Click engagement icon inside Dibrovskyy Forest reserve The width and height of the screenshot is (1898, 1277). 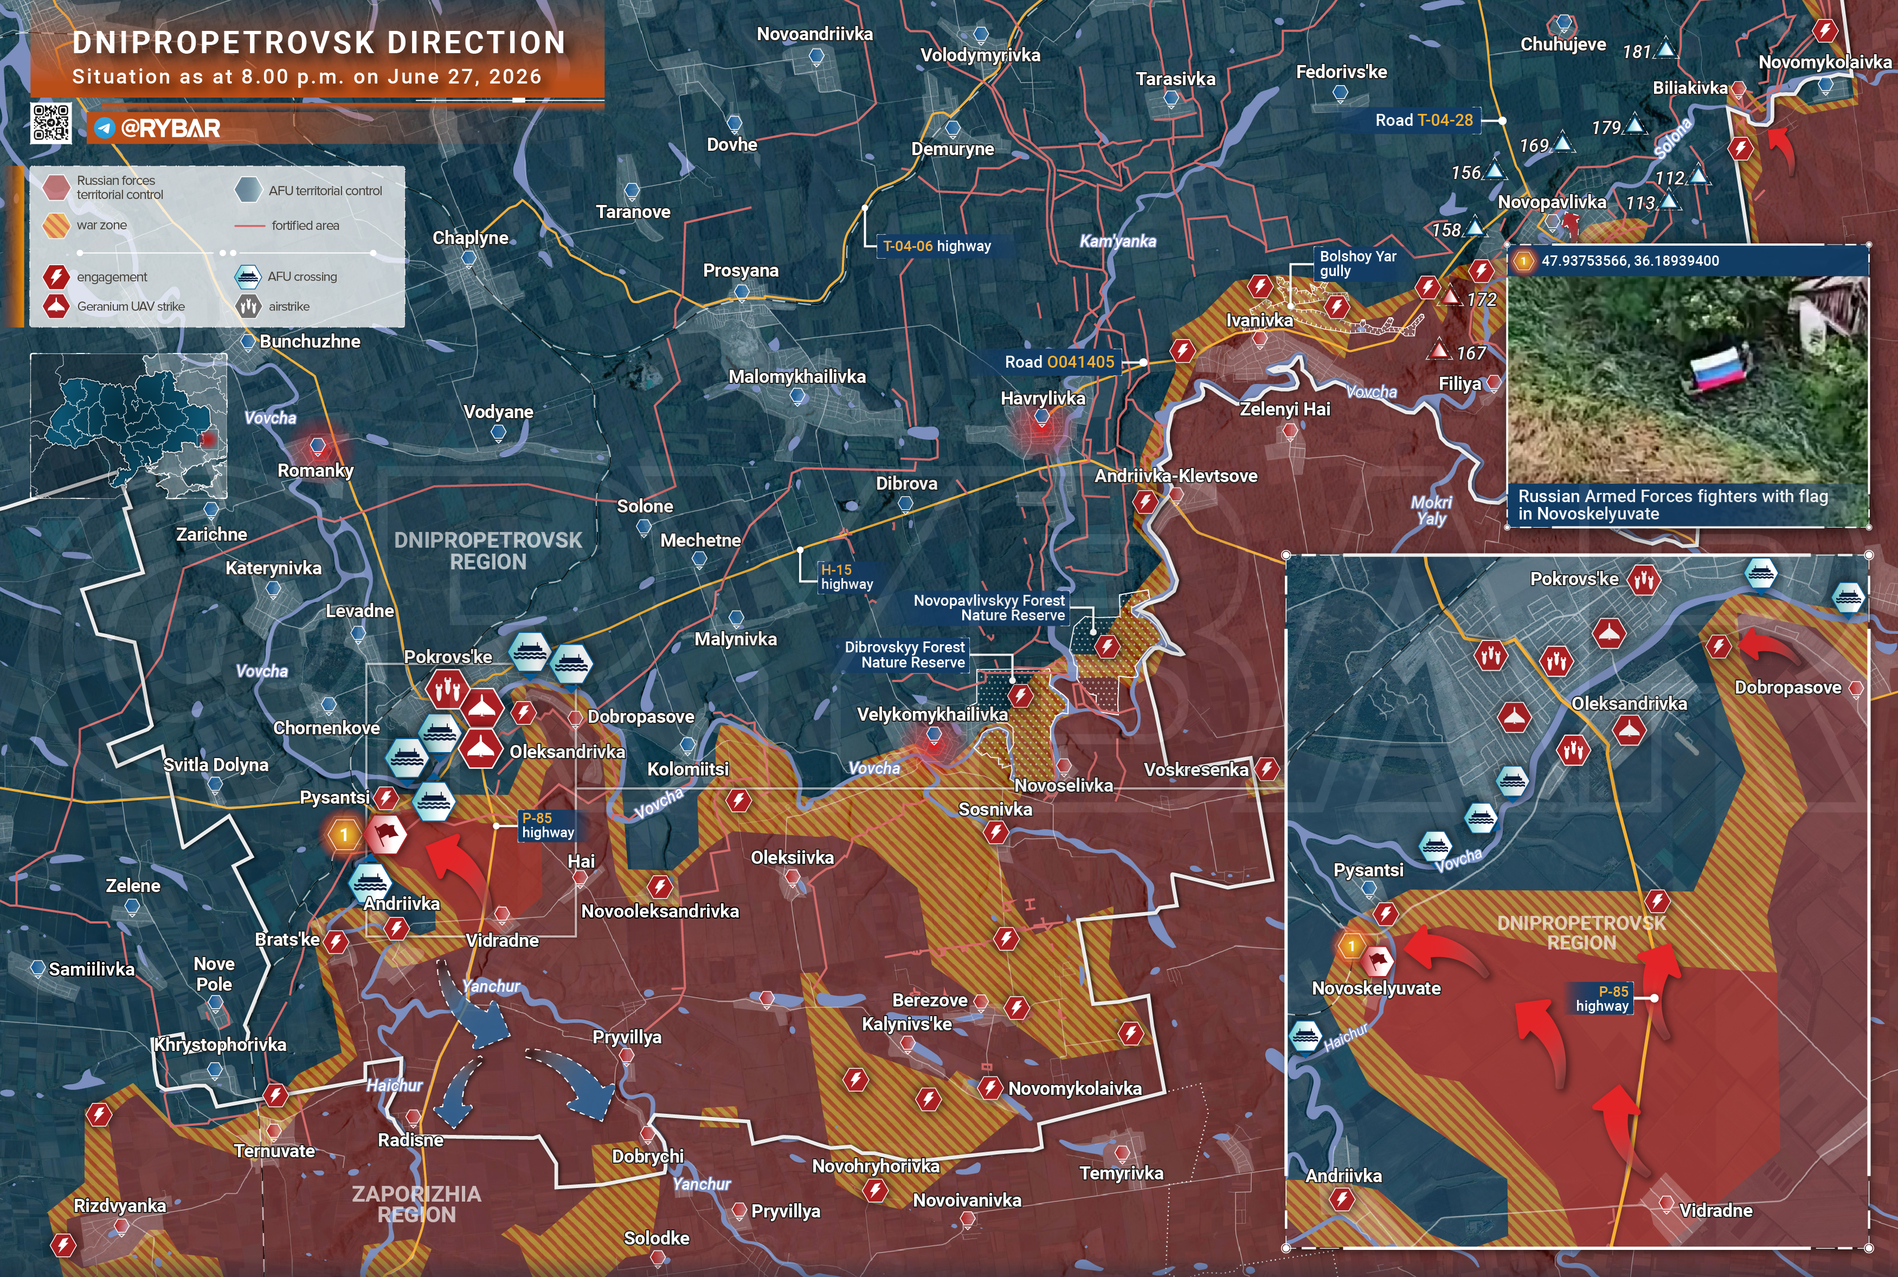coord(1021,696)
